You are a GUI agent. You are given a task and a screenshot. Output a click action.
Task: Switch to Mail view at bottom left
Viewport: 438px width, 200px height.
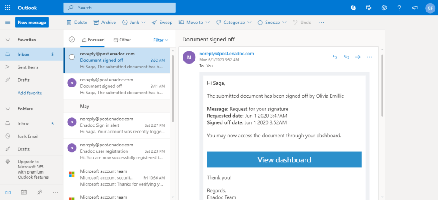point(8,192)
